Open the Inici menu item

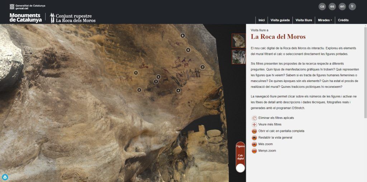click(262, 20)
